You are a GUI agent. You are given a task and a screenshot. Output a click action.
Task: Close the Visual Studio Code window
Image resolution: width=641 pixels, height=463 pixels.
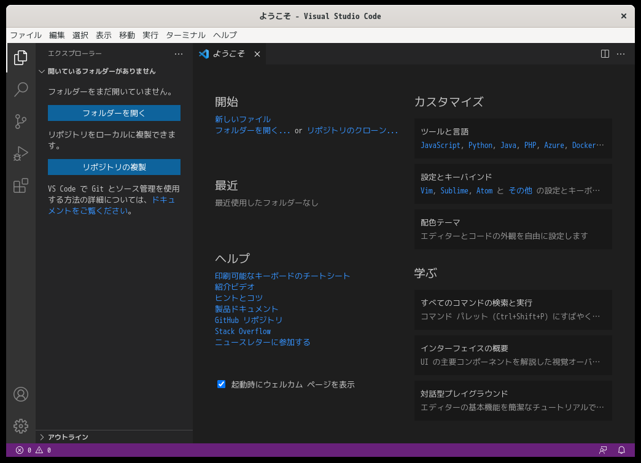click(x=623, y=16)
